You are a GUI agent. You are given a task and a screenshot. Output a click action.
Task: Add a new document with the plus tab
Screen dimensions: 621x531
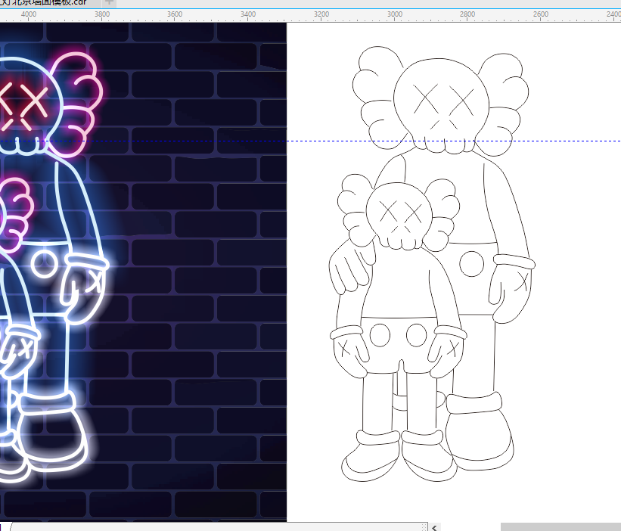point(110,3)
